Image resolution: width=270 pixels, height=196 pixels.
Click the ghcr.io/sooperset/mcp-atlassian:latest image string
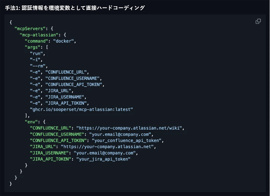81,110
